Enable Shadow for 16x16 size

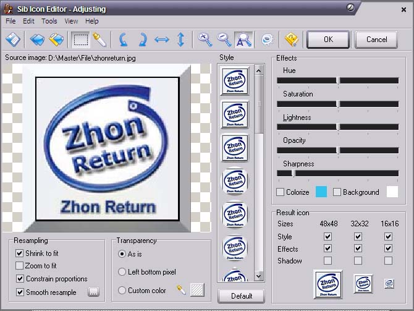388,260
